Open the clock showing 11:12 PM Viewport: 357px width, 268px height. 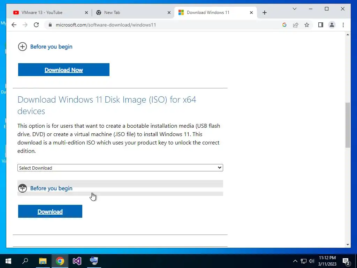coord(327,261)
